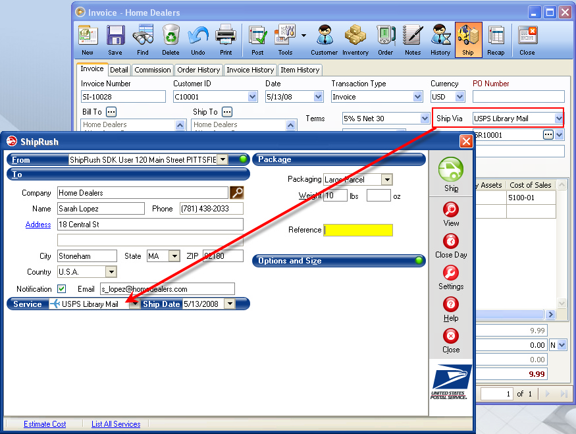The width and height of the screenshot is (576, 434).
Task: Click the Estimate Cost link
Action: tap(45, 424)
